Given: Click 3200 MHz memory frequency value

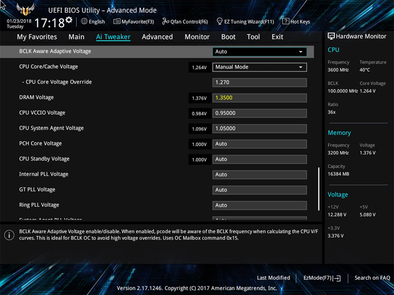Looking at the screenshot, I should tap(338, 153).
